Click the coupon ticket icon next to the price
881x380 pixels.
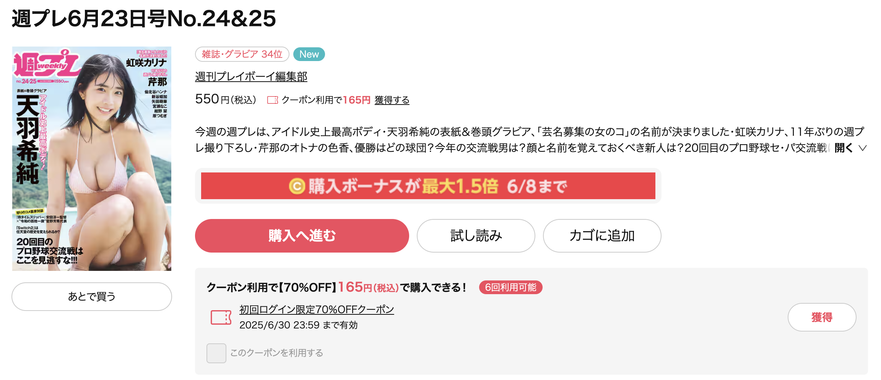273,100
